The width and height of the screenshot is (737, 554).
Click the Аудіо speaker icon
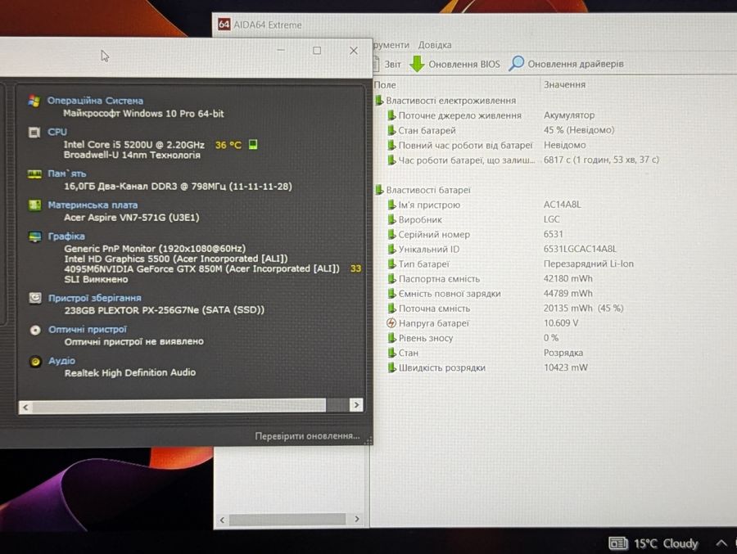point(35,361)
